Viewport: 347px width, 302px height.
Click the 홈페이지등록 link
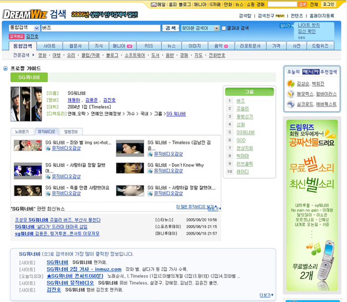[322, 16]
